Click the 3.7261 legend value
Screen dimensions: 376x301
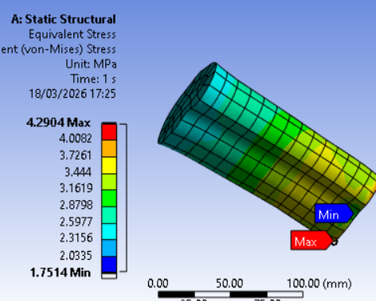[76, 155]
